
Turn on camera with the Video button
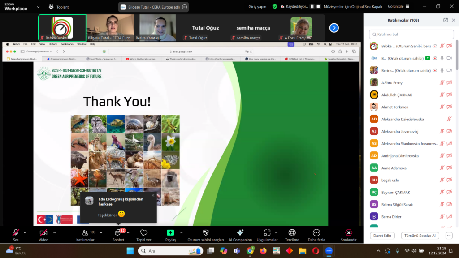pyautogui.click(x=43, y=233)
